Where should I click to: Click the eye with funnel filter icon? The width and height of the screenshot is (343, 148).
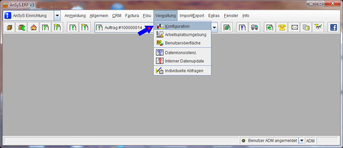pos(318,28)
